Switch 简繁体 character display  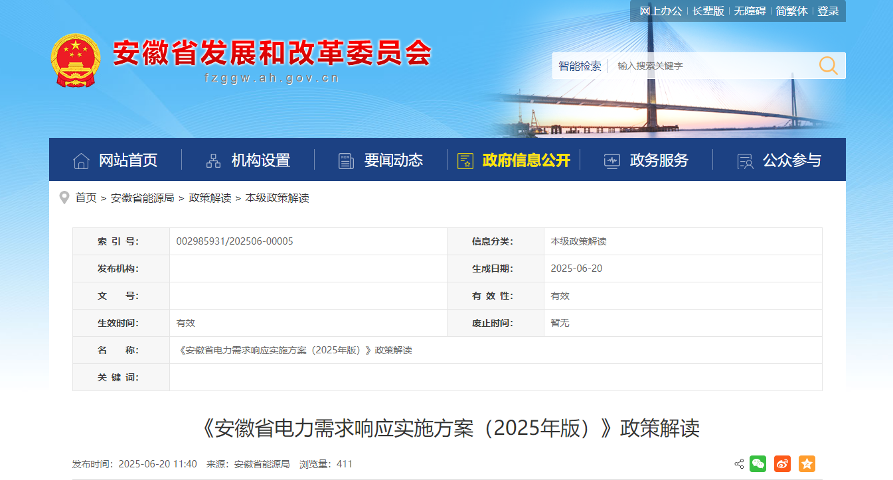click(791, 11)
